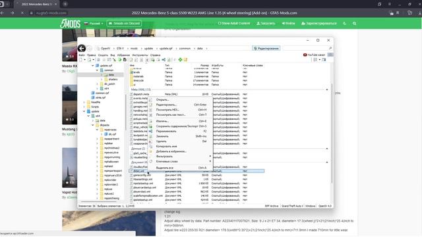The width and height of the screenshot is (422, 237).
Task: Click the 5MODS site logo
Action: pos(70,24)
